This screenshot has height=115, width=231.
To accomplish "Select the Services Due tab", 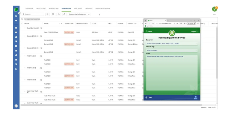I will point(66,8).
